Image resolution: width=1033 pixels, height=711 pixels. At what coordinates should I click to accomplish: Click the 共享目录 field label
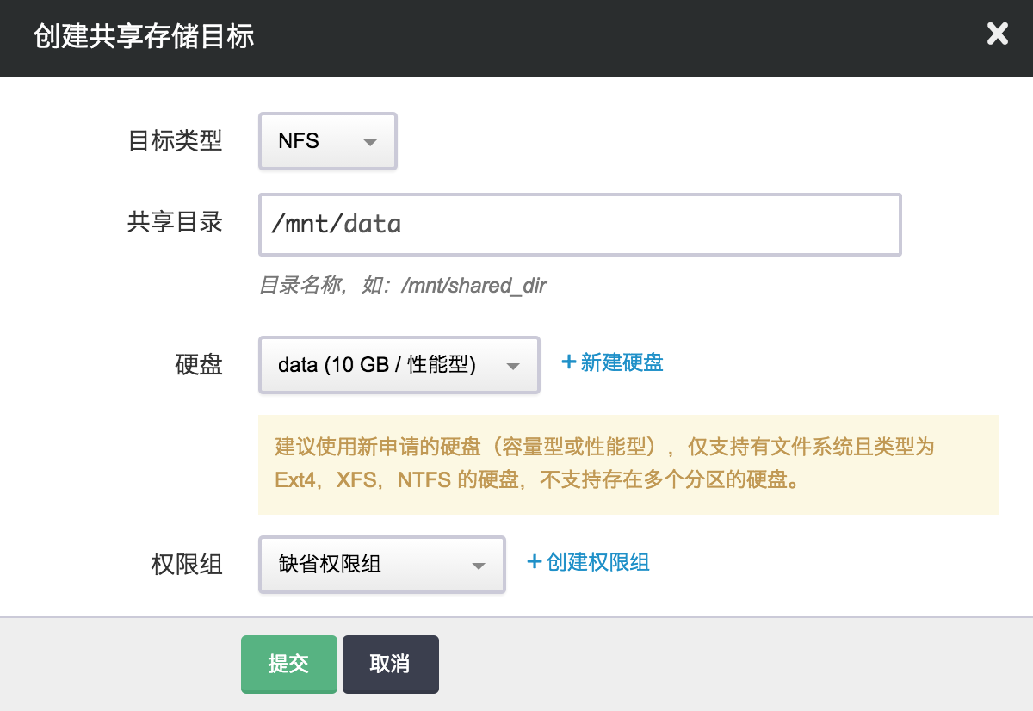point(175,222)
